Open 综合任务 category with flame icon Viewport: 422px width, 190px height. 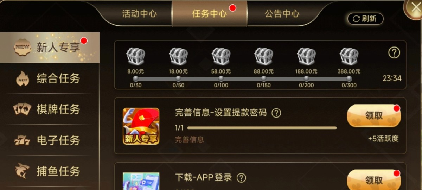[x=50, y=78]
